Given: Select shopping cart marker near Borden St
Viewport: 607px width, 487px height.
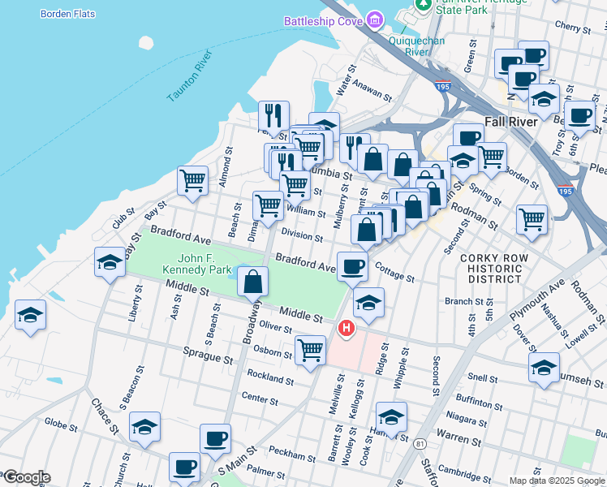Looking at the screenshot, I should click(491, 157).
